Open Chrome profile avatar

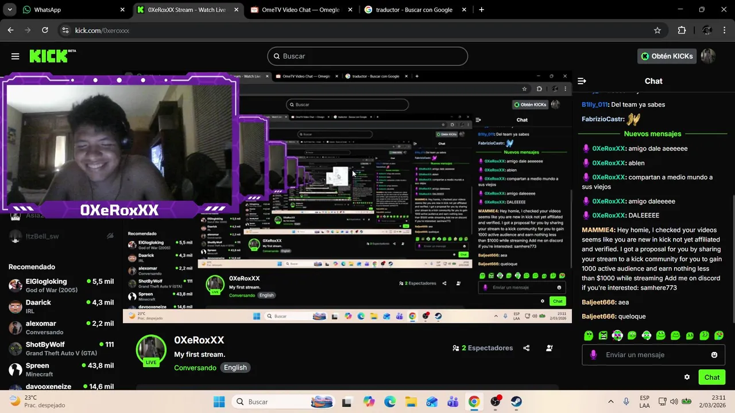point(707,30)
